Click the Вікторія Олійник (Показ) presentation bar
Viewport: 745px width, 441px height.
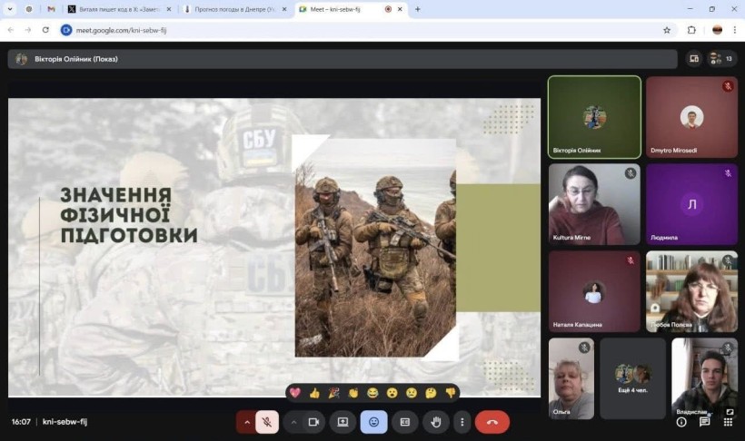click(x=343, y=59)
